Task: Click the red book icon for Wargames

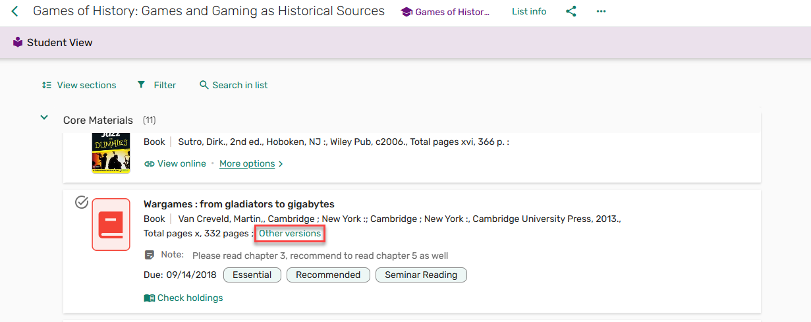Action: pyautogui.click(x=111, y=225)
